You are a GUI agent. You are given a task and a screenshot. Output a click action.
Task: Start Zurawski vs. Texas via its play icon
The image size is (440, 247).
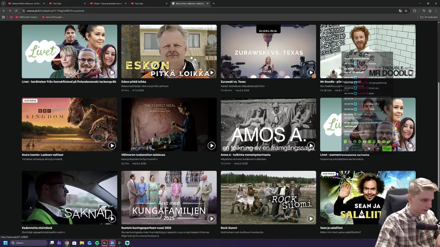(311, 72)
